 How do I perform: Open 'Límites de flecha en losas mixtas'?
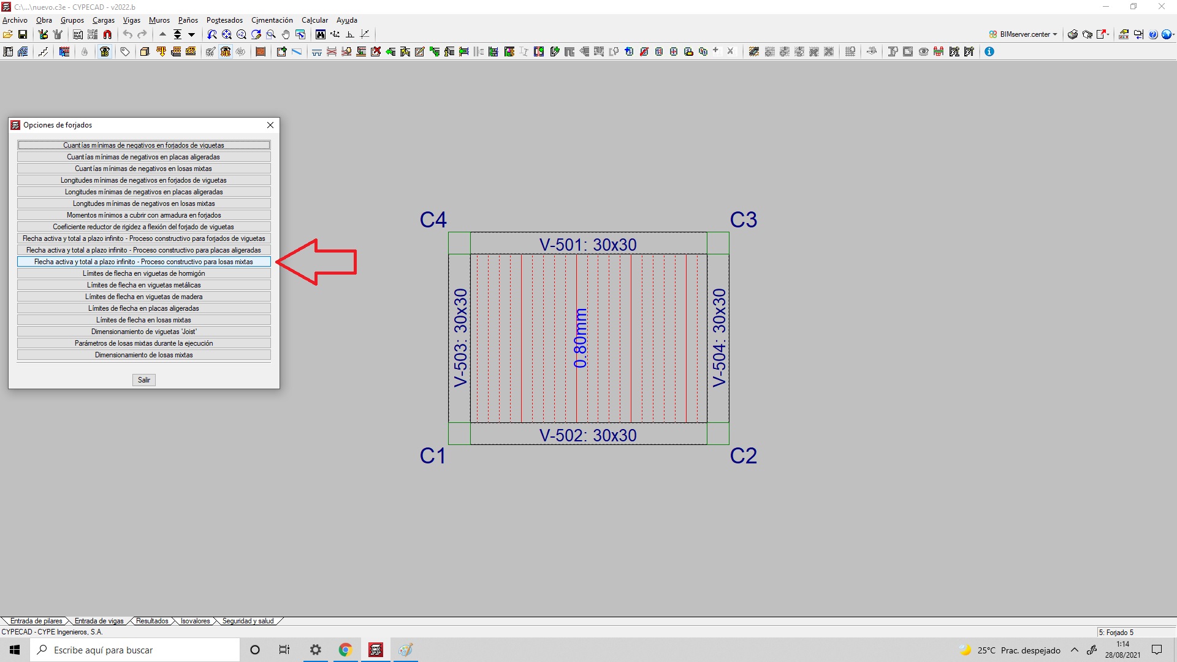click(143, 320)
